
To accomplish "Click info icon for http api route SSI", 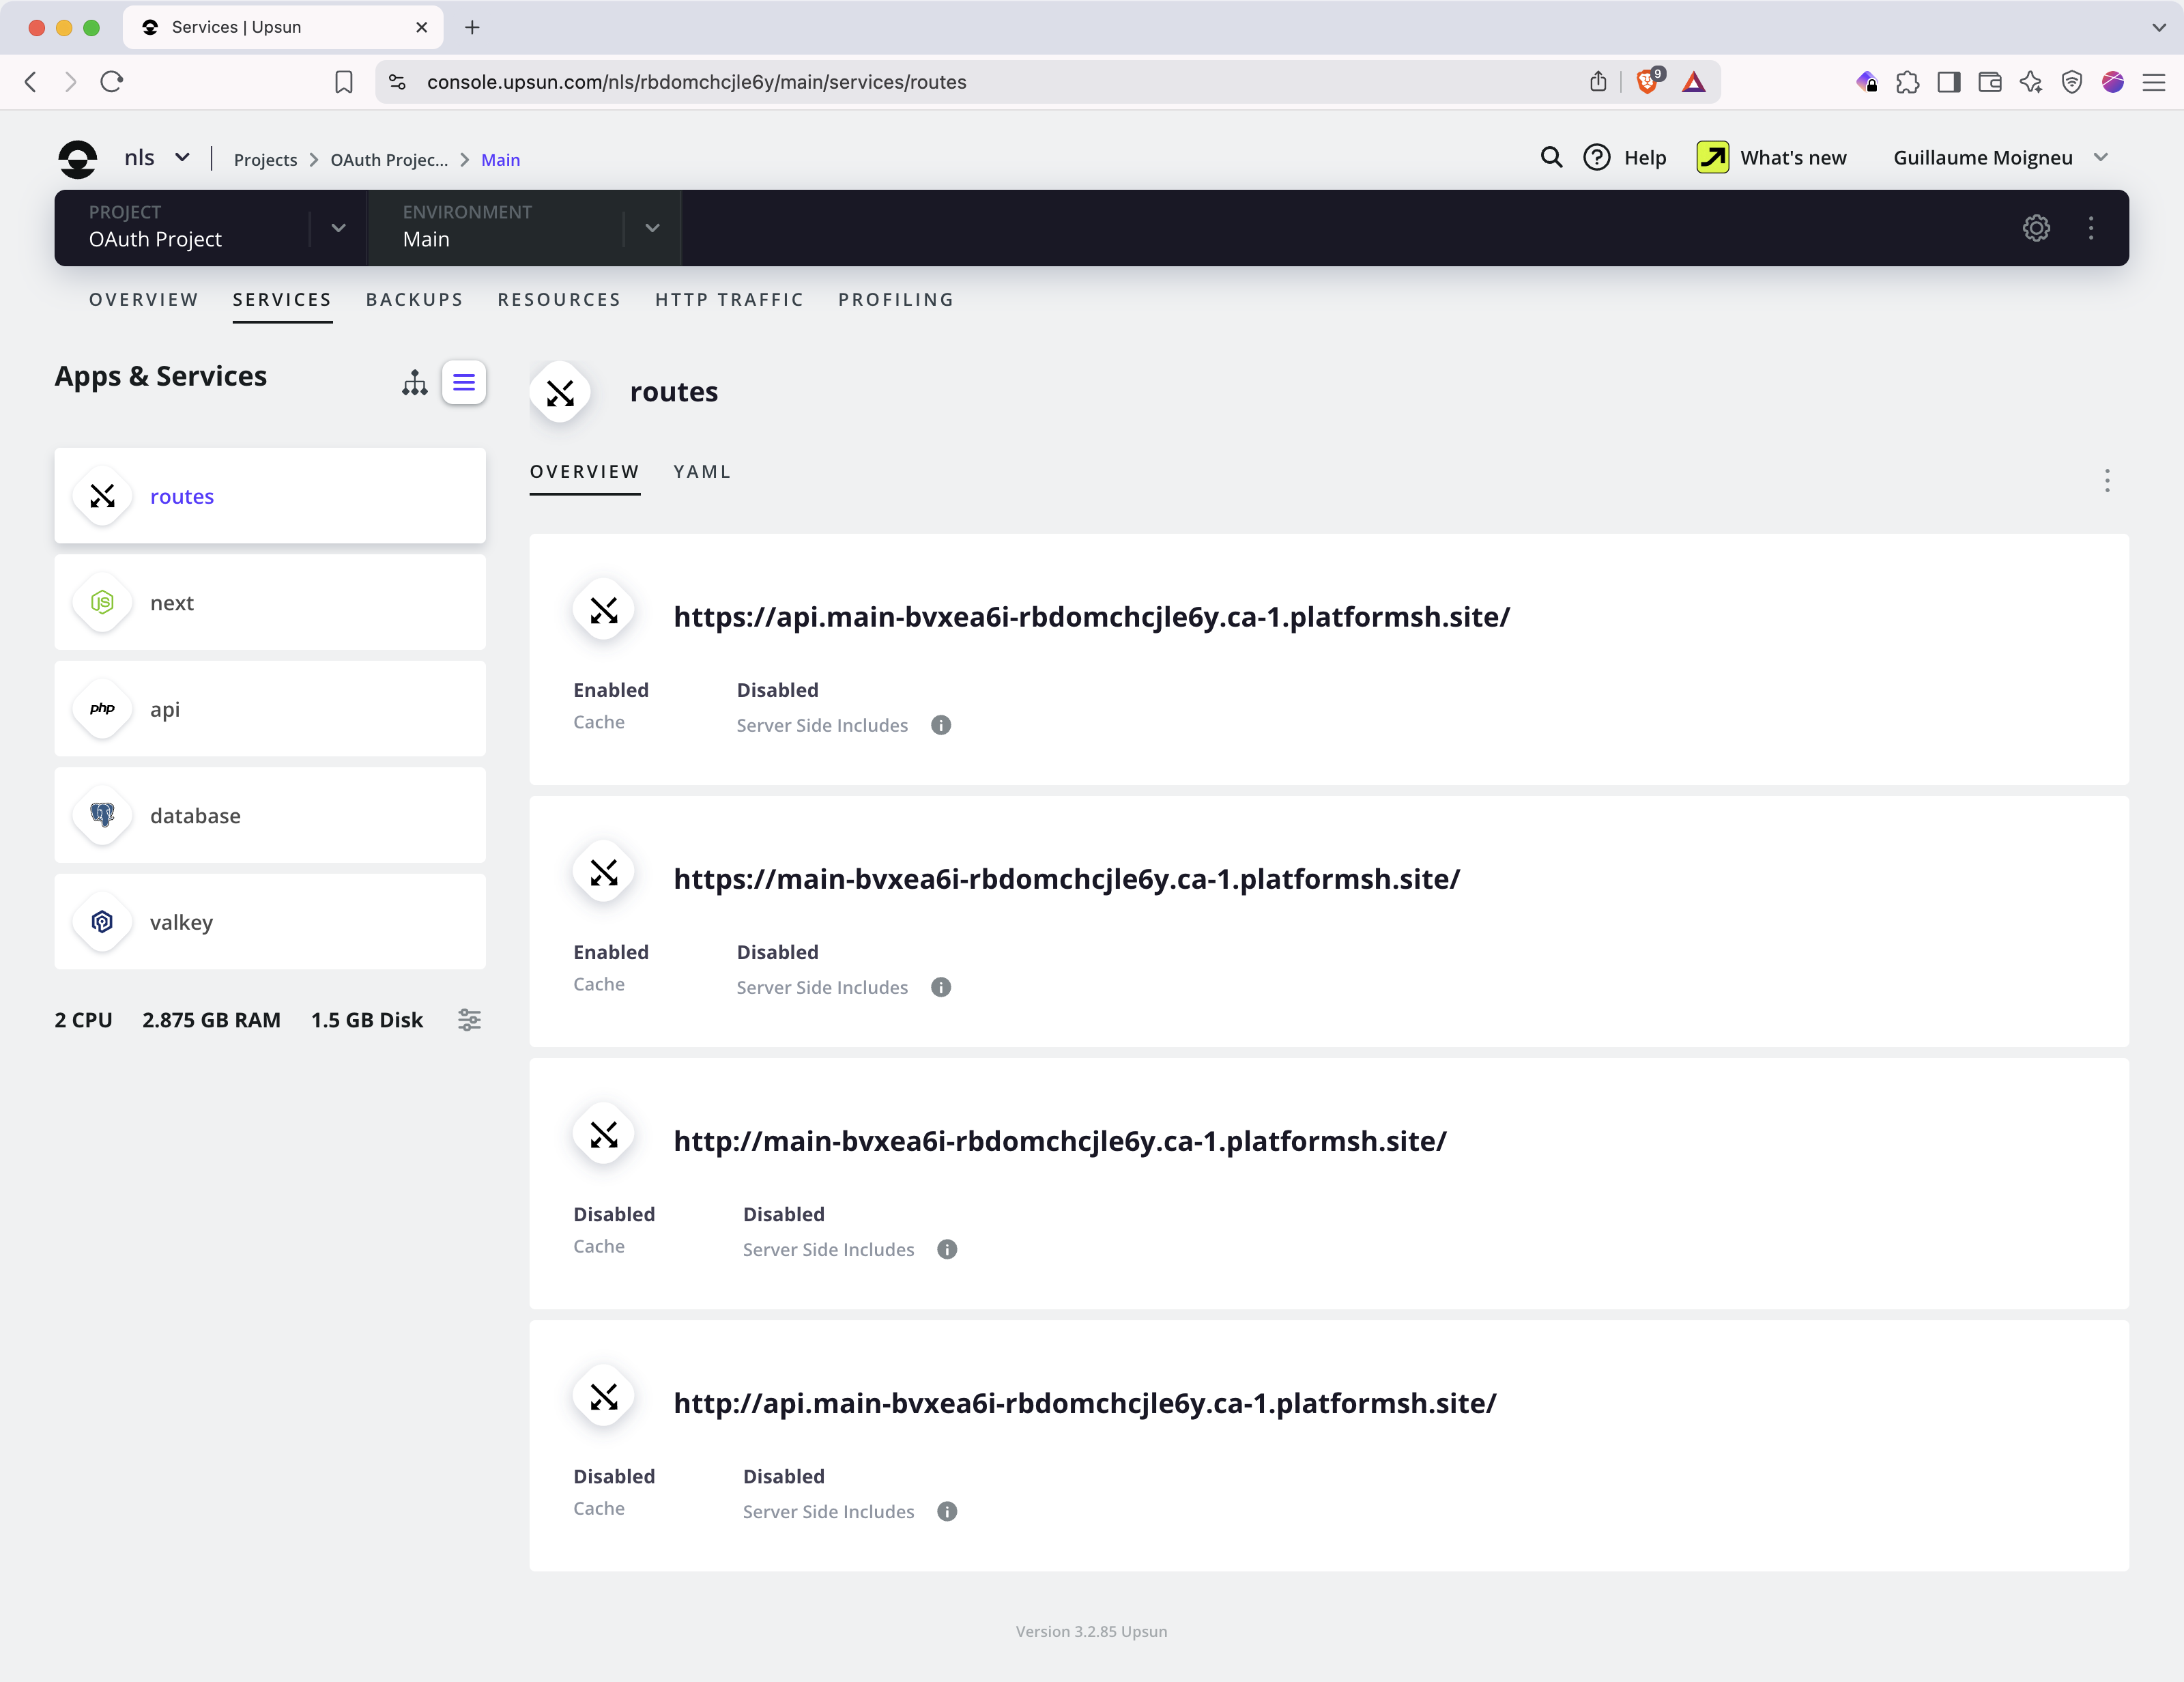I will (x=947, y=1511).
